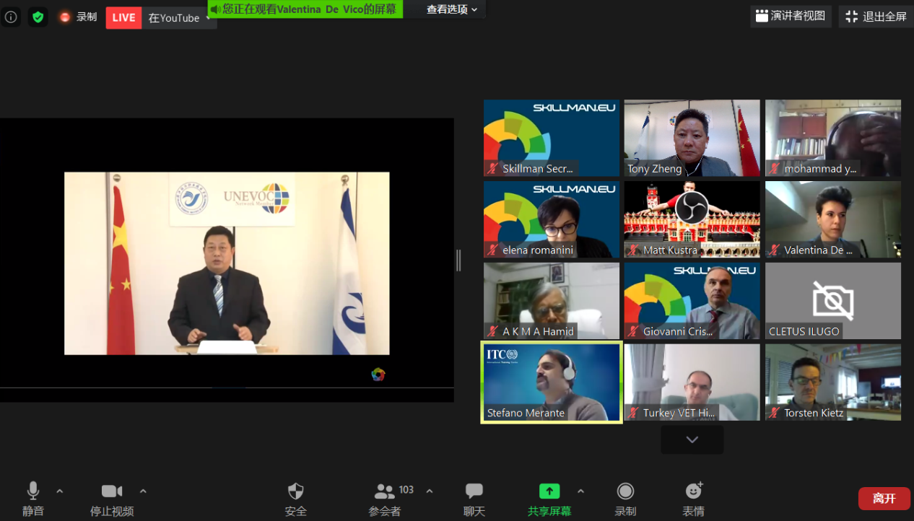Image resolution: width=914 pixels, height=521 pixels.
Task: Open the Reactions emoji icon
Action: [x=694, y=492]
